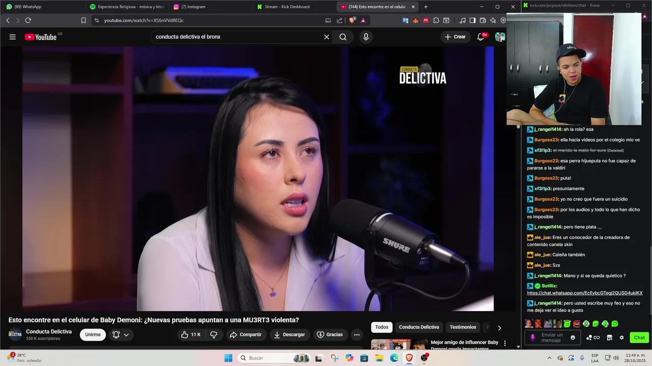Open File Explorer from taskbar
Screen dimensions: 652x366
click(x=379, y=358)
